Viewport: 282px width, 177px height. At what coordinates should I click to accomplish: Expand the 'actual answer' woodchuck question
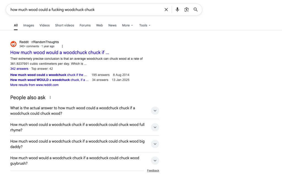(x=85, y=111)
